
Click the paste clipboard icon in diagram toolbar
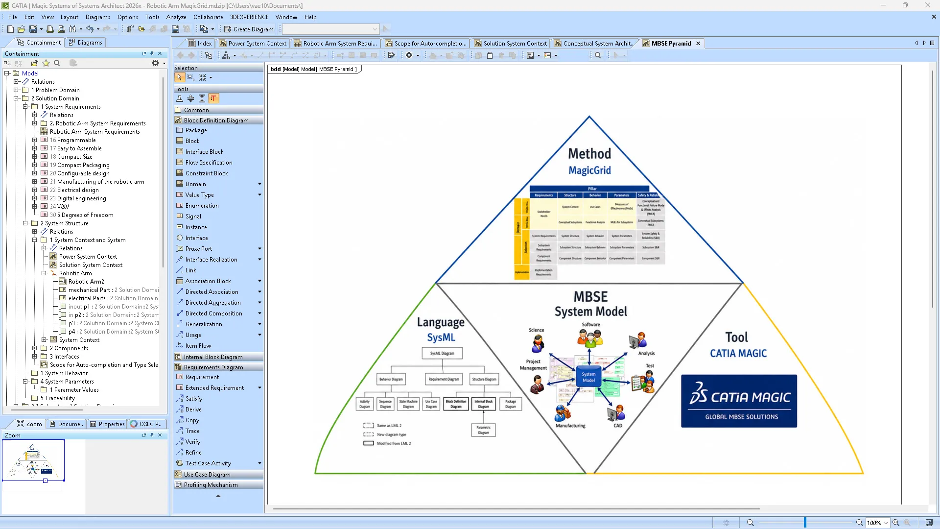(490, 55)
